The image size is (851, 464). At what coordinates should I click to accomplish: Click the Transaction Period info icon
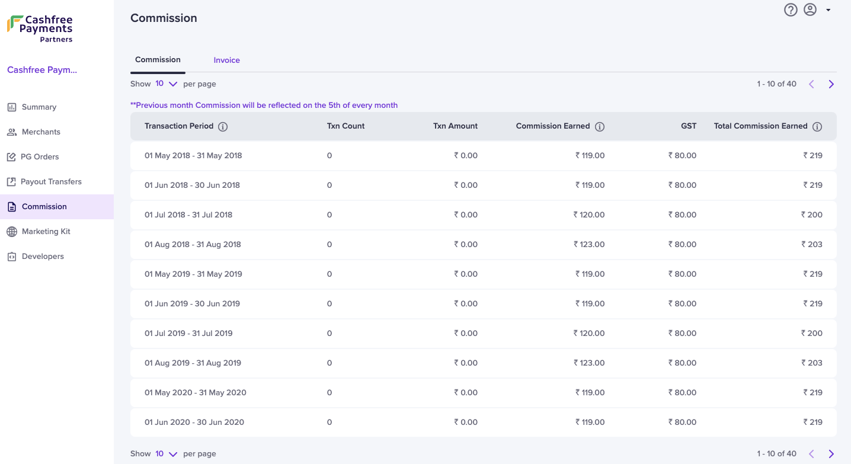(x=223, y=126)
